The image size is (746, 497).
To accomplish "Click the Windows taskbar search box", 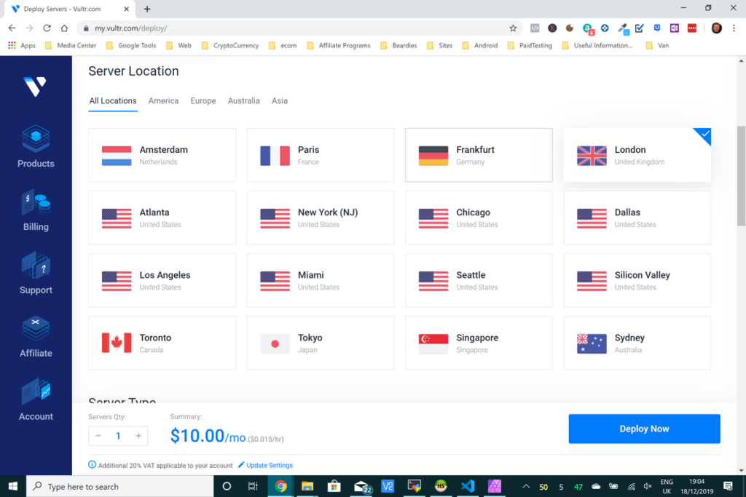I will [120, 486].
